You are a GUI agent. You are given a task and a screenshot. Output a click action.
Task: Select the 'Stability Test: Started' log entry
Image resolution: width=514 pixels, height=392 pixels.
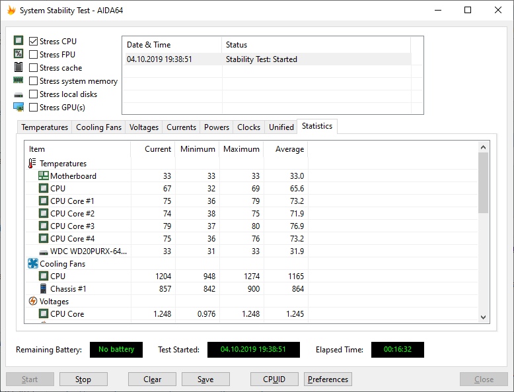click(262, 59)
